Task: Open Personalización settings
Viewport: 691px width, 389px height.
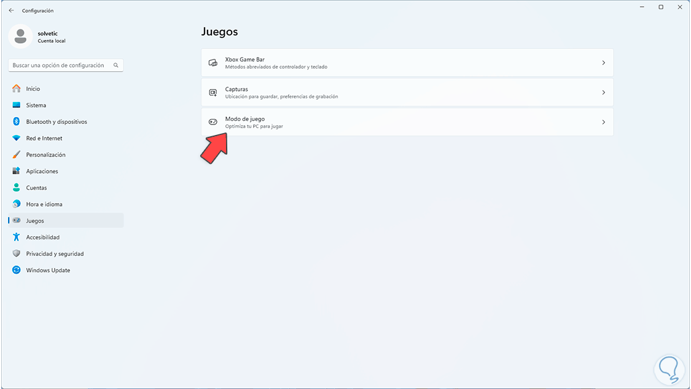Action: 66,155
